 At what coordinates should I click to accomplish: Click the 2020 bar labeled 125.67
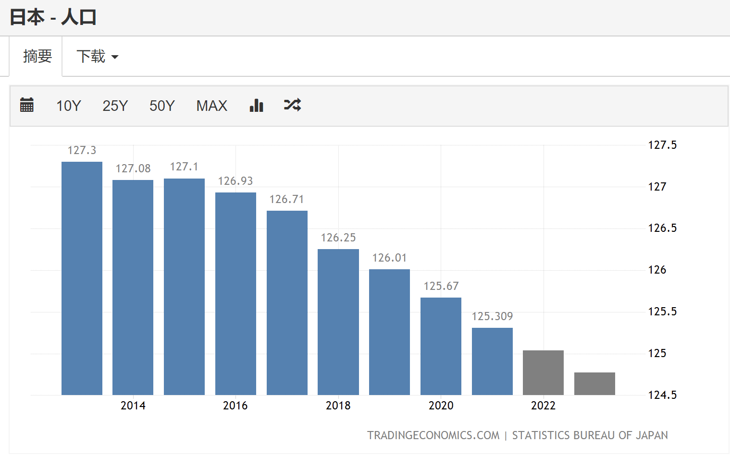click(441, 346)
